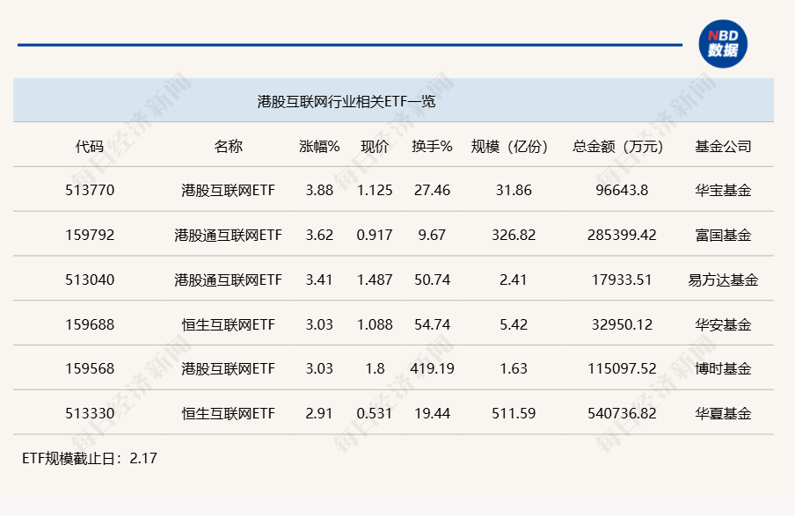
Task: Click 博时基金 in the last column
Action: click(x=723, y=369)
